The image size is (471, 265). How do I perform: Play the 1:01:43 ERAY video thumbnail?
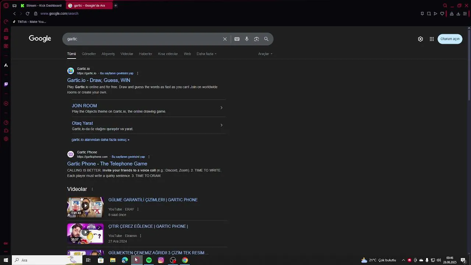tap(85, 207)
